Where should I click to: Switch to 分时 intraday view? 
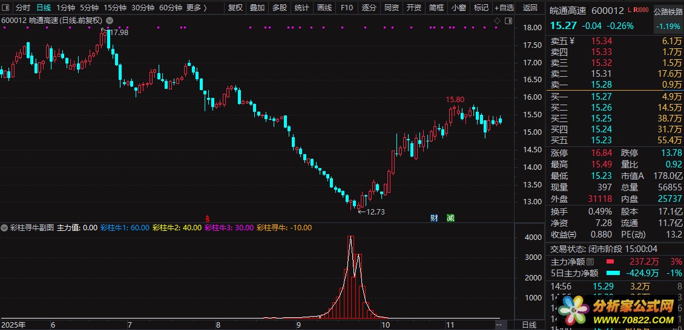click(x=22, y=8)
